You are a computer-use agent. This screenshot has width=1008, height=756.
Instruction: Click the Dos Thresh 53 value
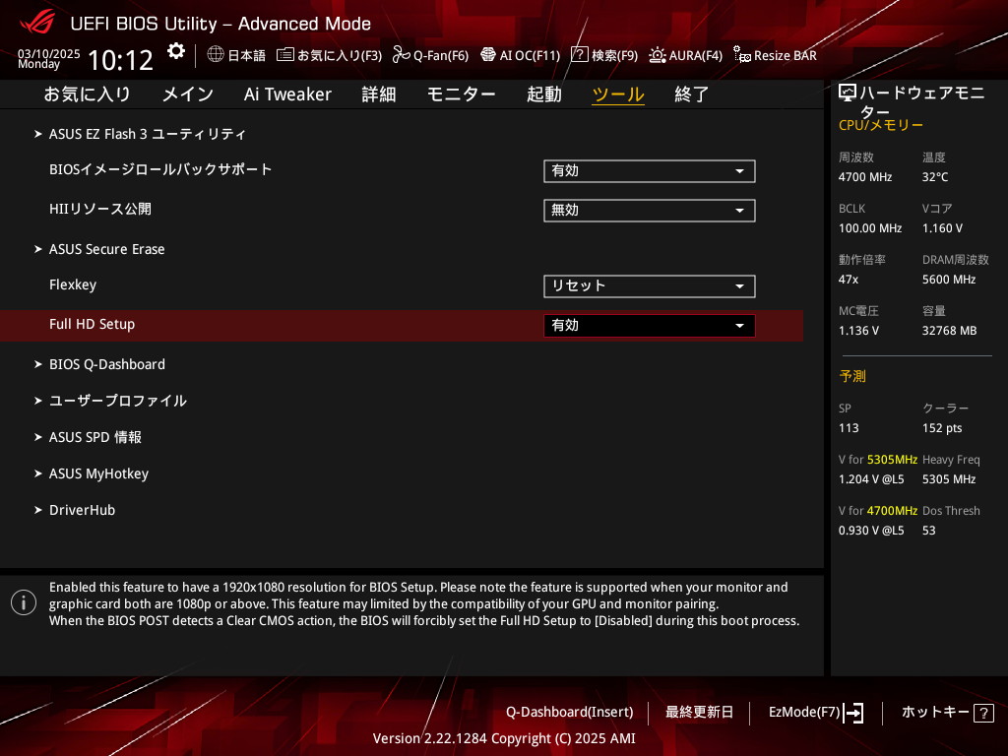coord(929,531)
